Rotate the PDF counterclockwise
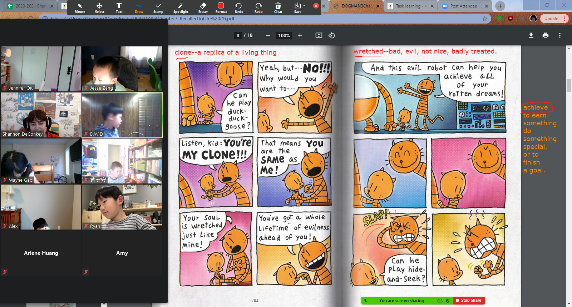Image resolution: width=572 pixels, height=307 pixels. point(332,35)
